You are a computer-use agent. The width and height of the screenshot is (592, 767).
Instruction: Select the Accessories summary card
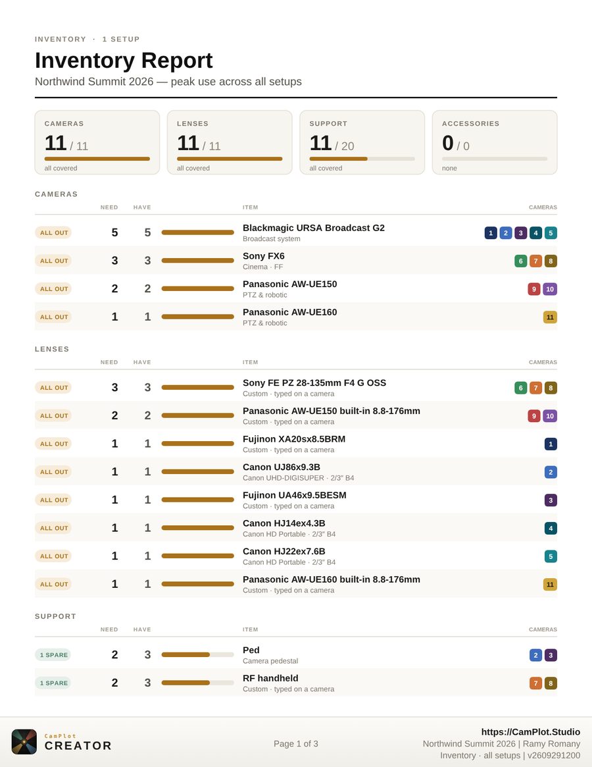pos(495,142)
